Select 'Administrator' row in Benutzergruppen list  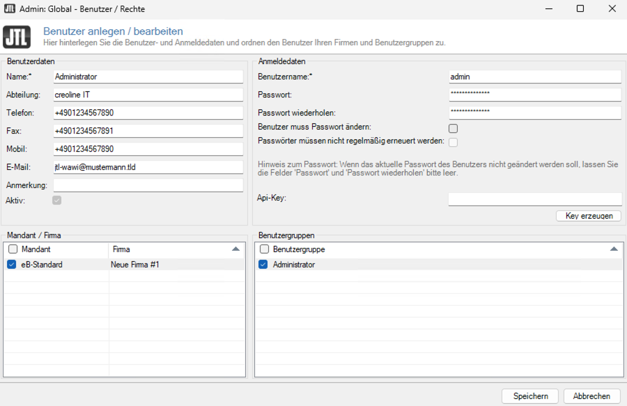point(294,265)
